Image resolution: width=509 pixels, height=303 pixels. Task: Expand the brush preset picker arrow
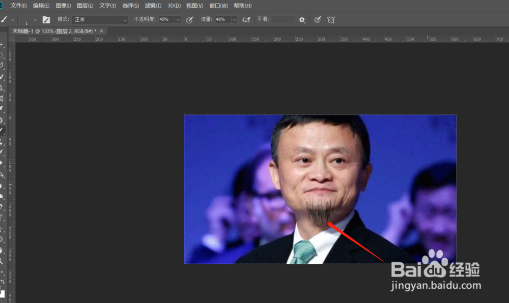click(35, 20)
